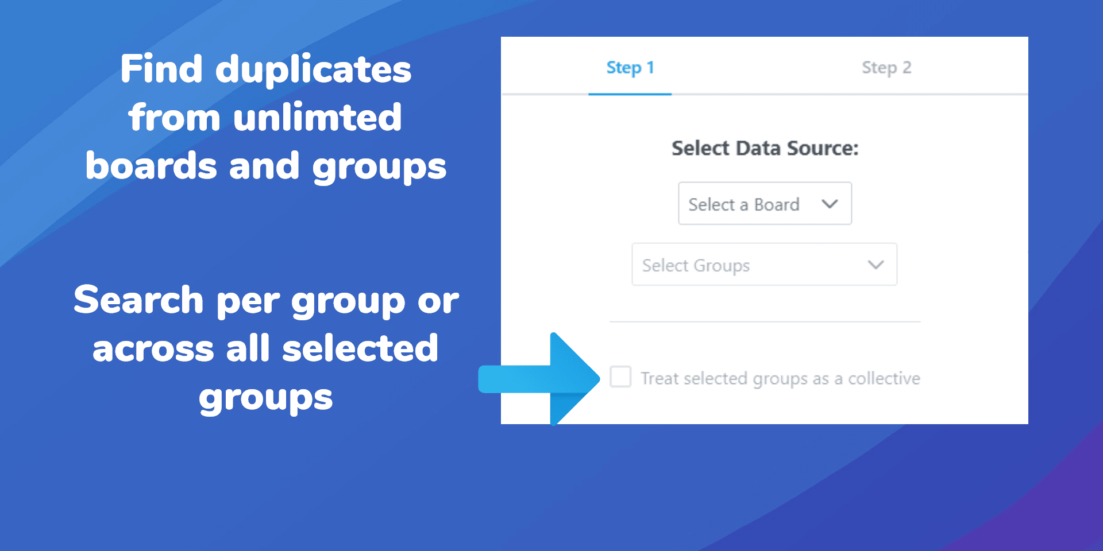The width and height of the screenshot is (1103, 551).
Task: Click the 'across all selected' headline line
Action: [x=265, y=348]
